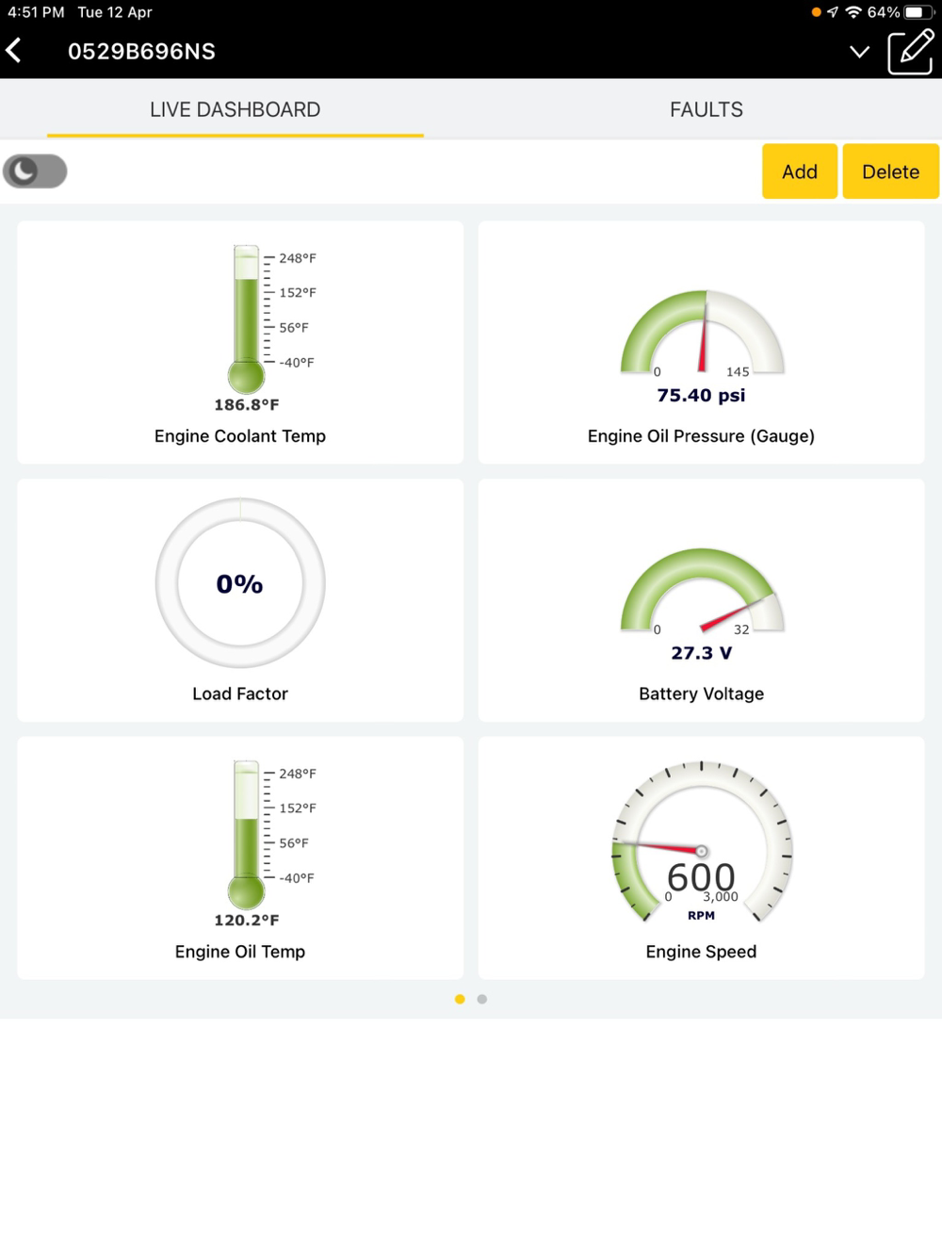Click the 120.2°F oil temp reading

point(247,920)
